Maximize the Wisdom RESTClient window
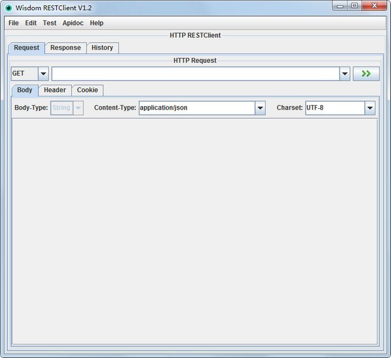 355,6
